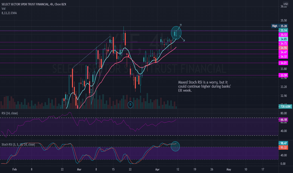This screenshot has height=173, width=293.
Task: Select the Vol indicator legend
Action: click(x=3, y=8)
